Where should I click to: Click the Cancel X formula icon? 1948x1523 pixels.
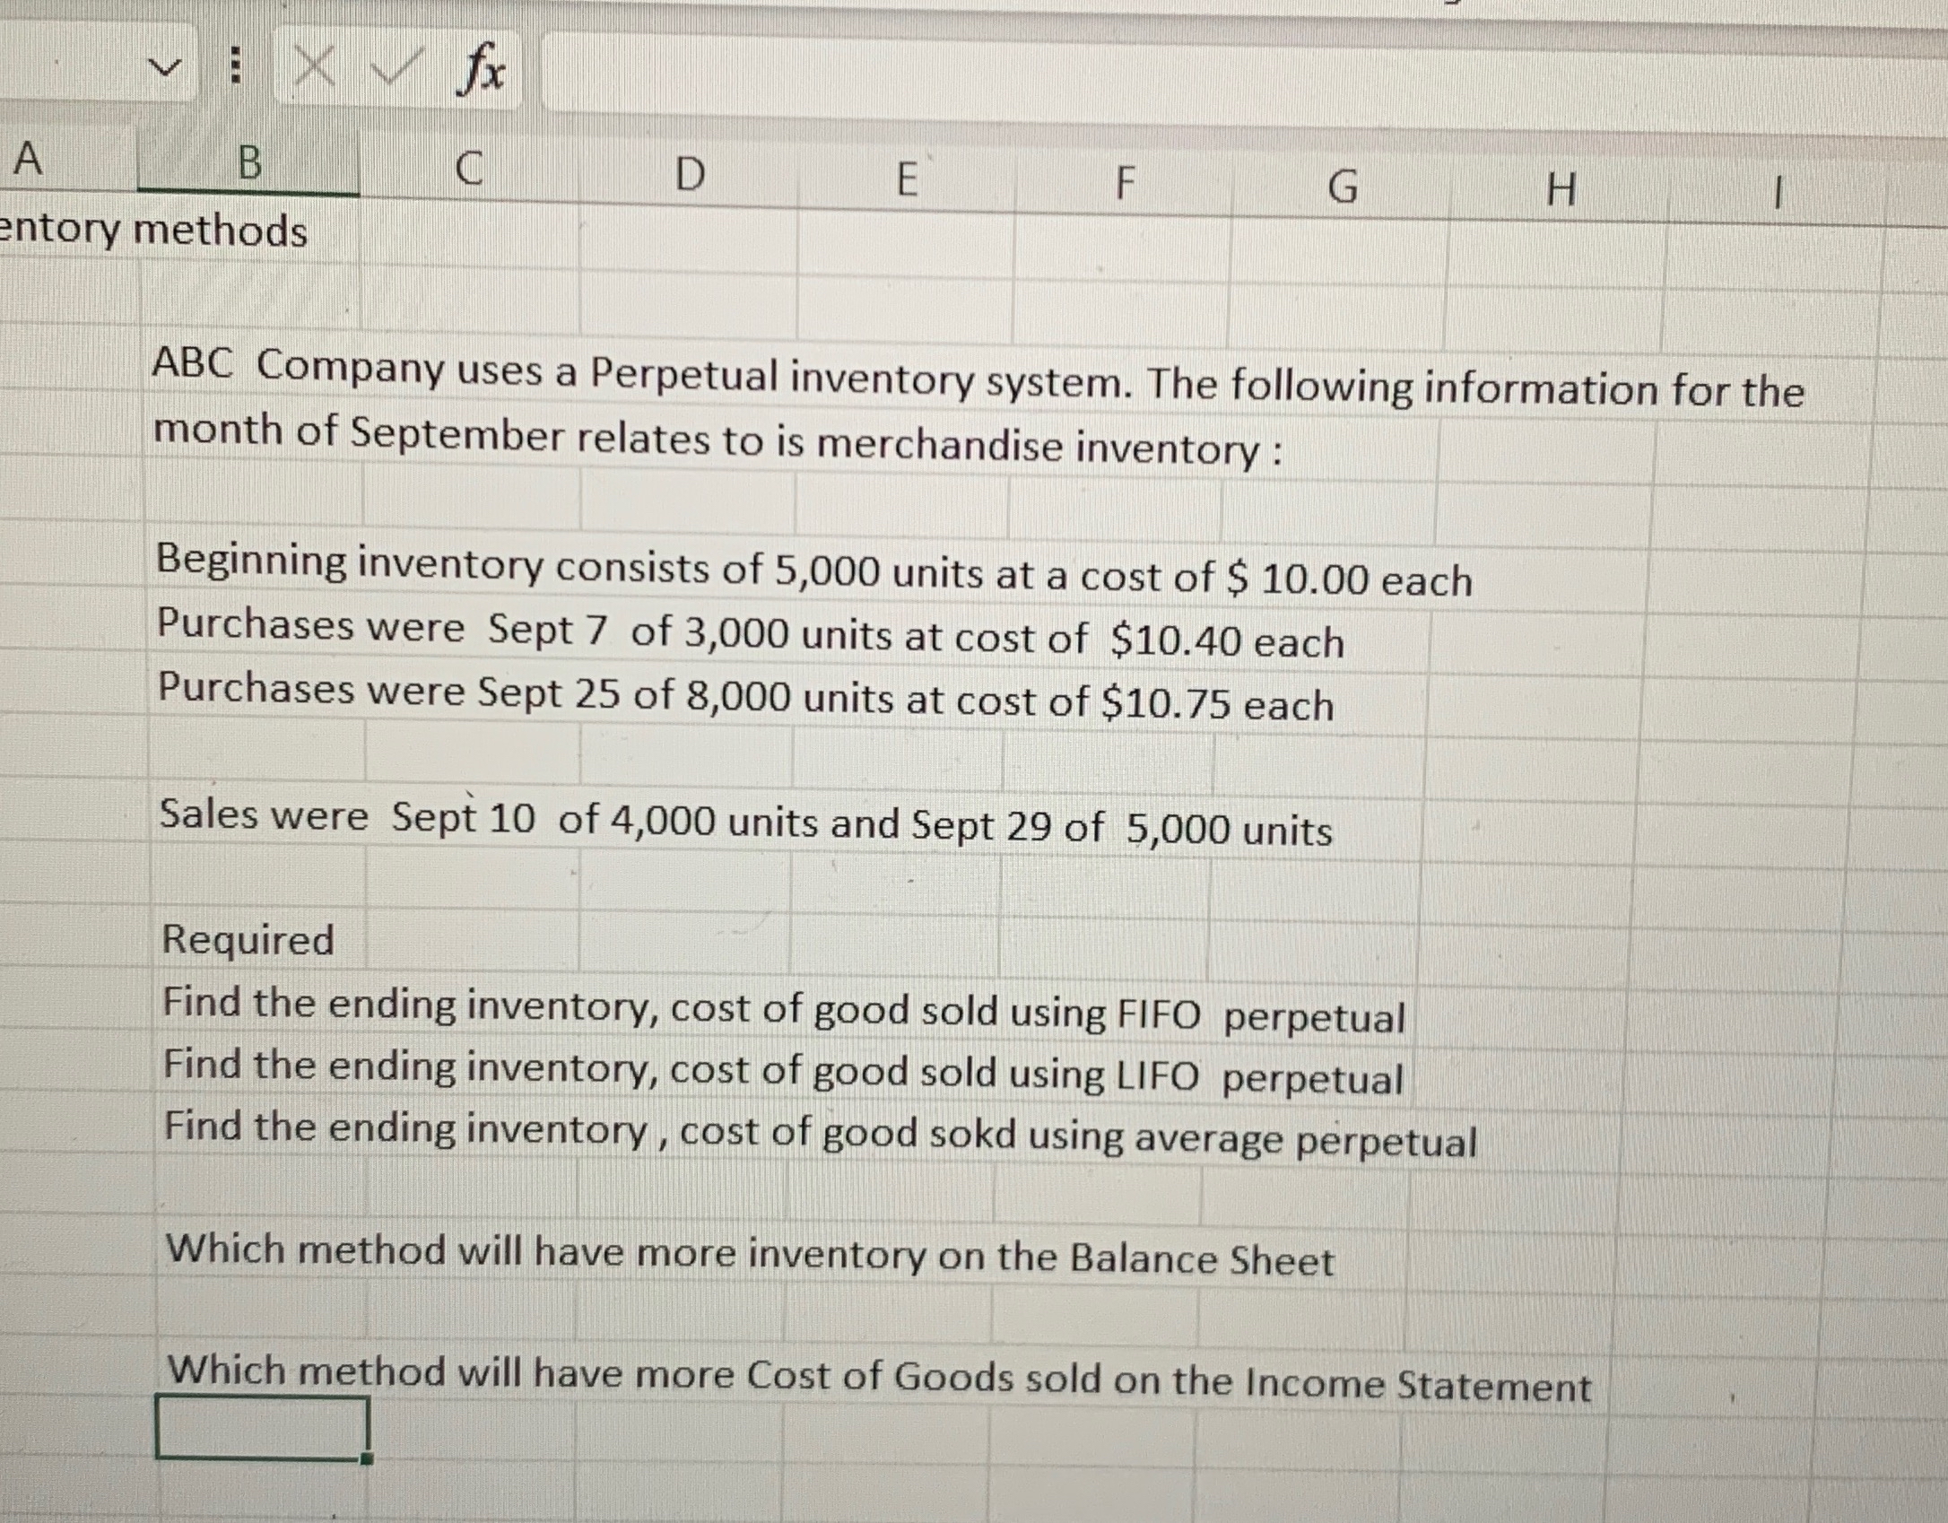pyautogui.click(x=316, y=68)
